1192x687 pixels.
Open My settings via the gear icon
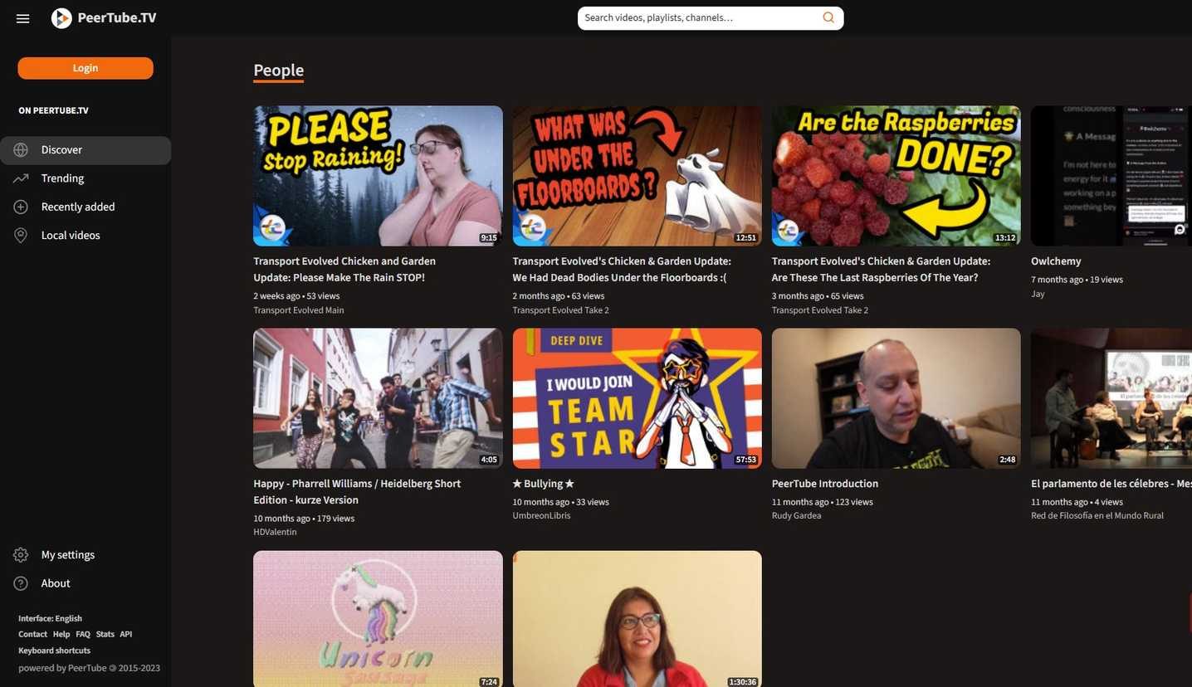click(21, 554)
